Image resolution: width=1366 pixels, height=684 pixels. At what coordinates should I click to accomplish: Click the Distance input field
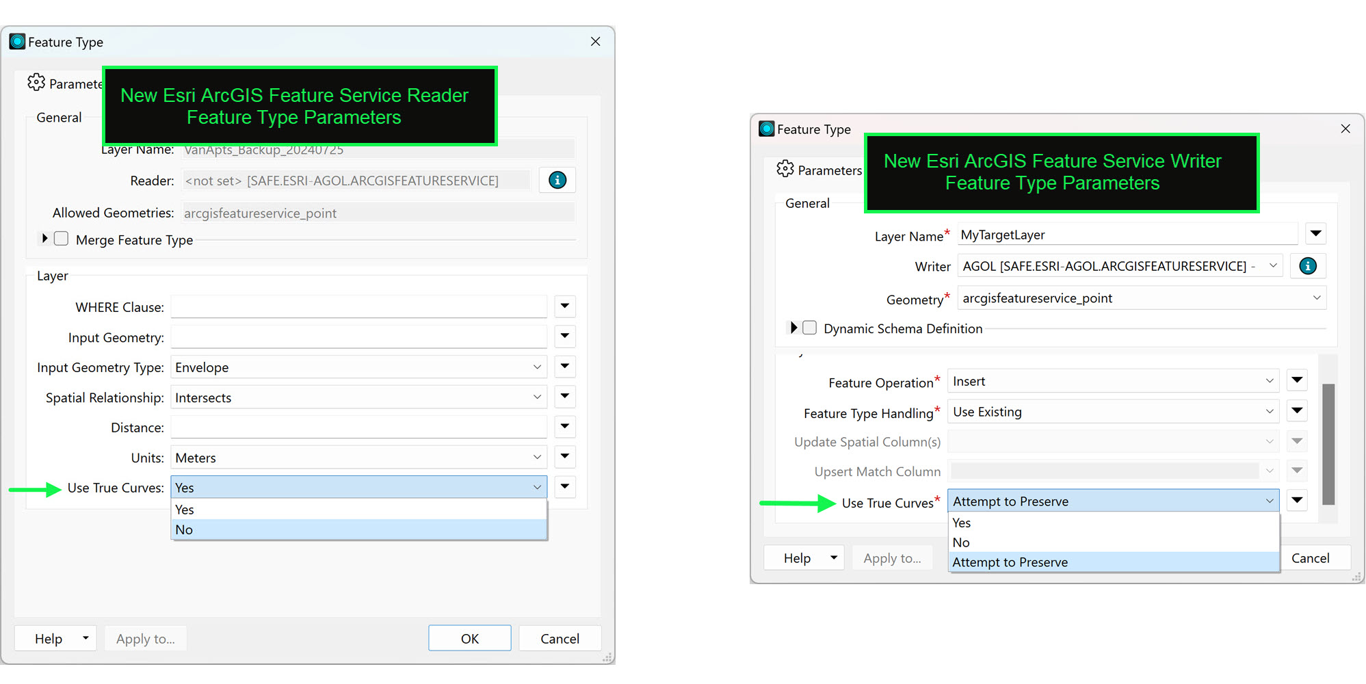(x=359, y=427)
